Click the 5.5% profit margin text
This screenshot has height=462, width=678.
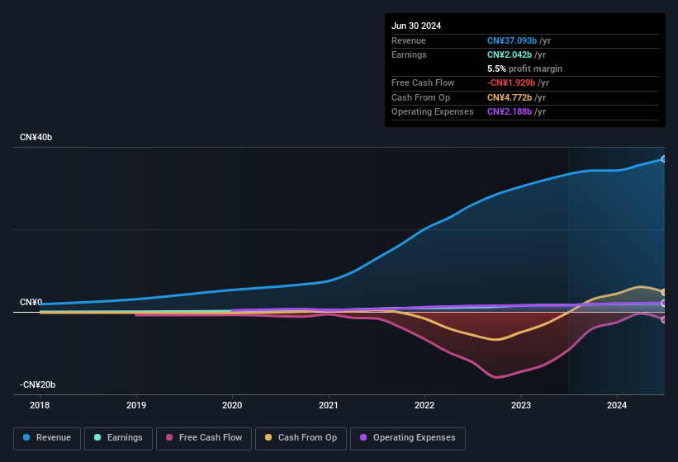click(x=525, y=68)
